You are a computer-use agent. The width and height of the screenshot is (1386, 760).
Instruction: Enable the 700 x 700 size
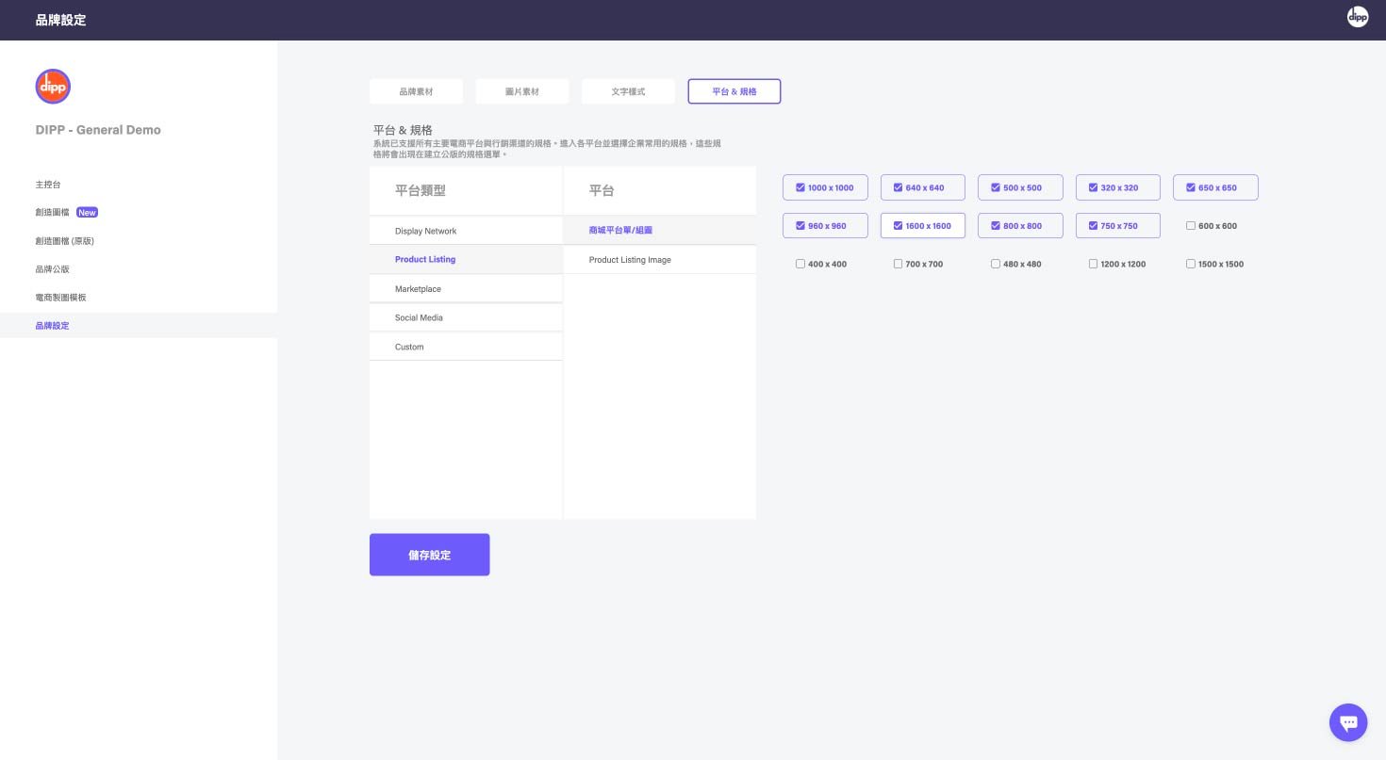point(898,264)
